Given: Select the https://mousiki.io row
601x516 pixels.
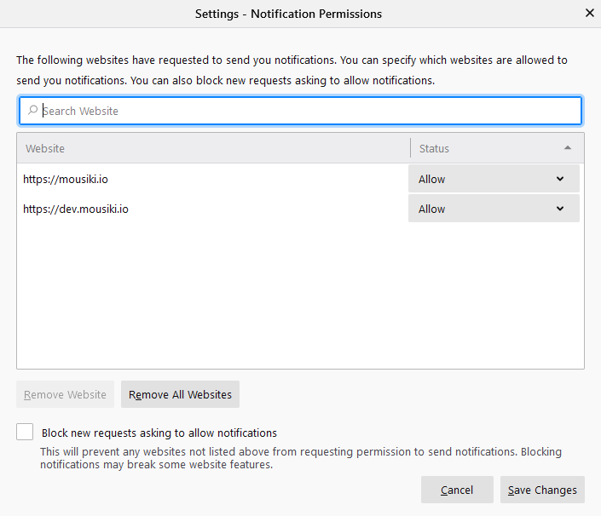Looking at the screenshot, I should coord(213,179).
